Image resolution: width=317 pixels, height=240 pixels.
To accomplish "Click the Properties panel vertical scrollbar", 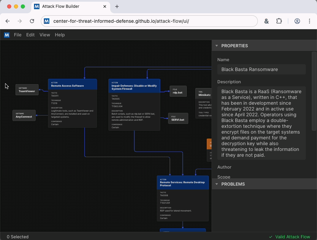I will pos(314,91).
